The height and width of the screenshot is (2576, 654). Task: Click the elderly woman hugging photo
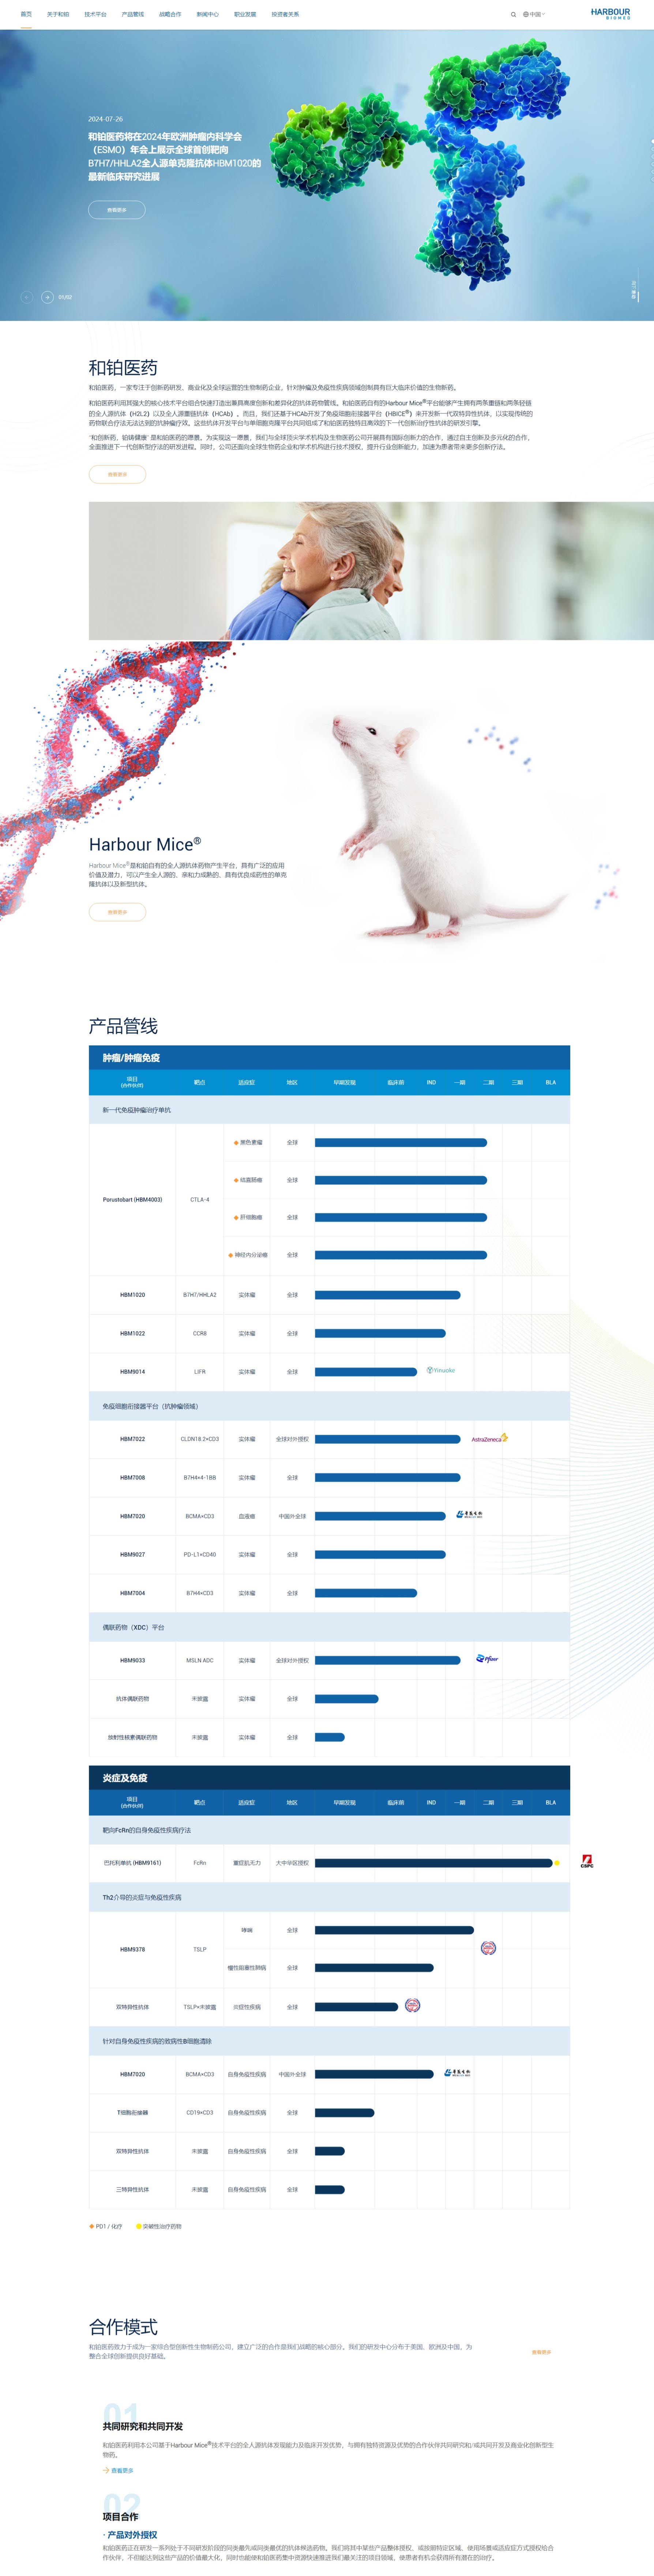click(x=371, y=571)
